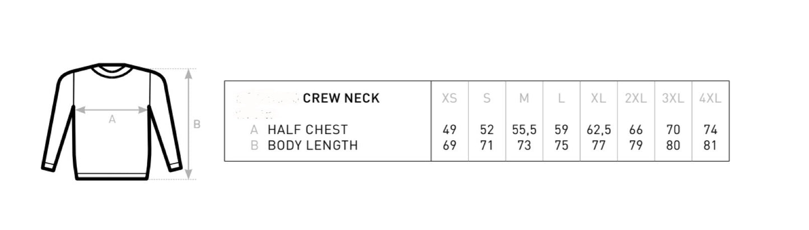This screenshot has width=809, height=230.
Task: Click the 81 body length value
Action: point(710,146)
